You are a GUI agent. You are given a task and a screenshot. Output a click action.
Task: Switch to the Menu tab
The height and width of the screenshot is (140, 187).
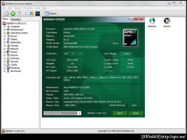(x=6, y=19)
